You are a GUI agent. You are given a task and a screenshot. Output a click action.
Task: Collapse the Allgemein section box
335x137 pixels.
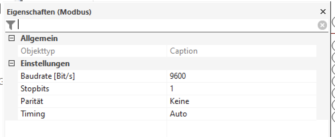[12, 38]
